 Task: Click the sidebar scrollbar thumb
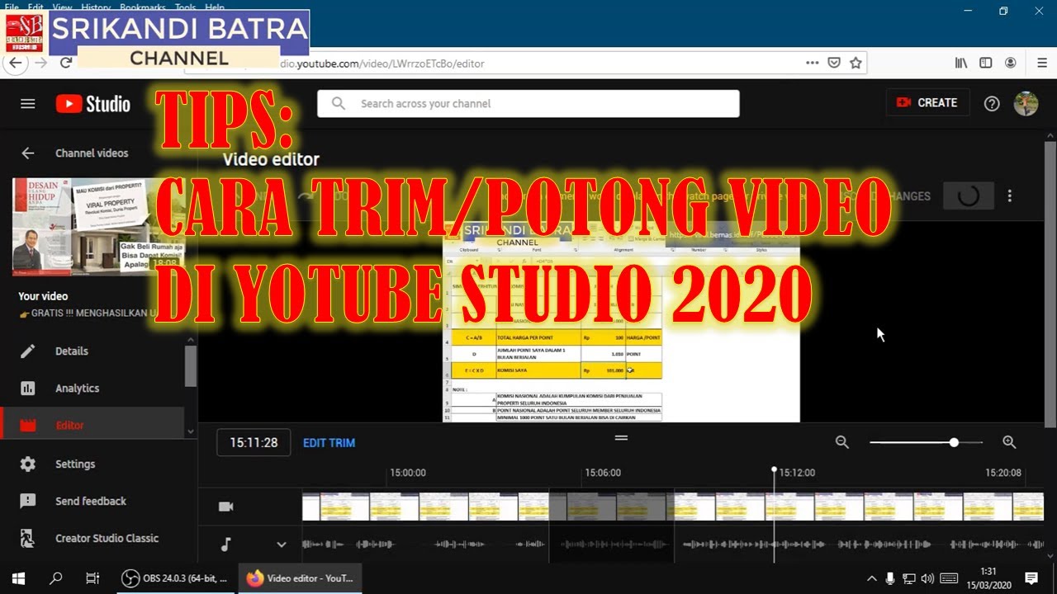click(191, 366)
